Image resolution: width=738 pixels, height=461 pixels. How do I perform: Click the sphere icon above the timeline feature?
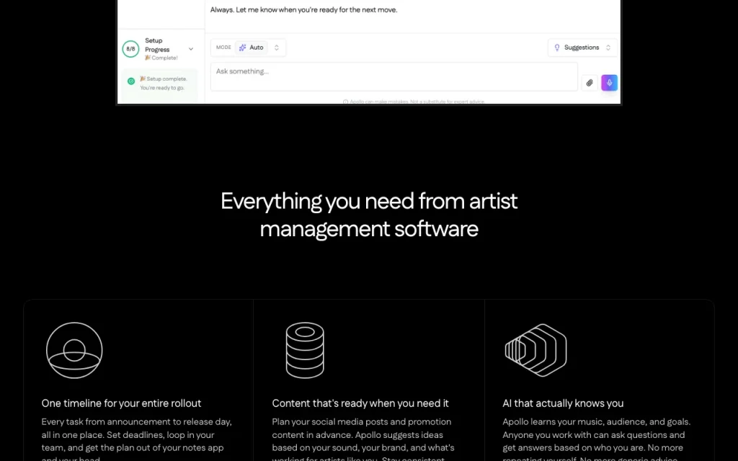click(74, 351)
